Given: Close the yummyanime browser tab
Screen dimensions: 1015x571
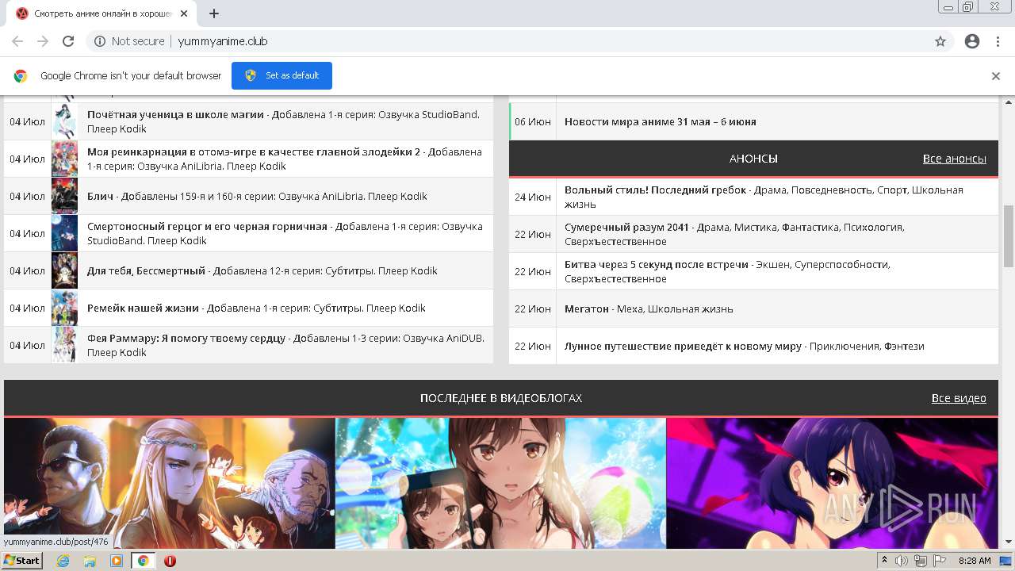Looking at the screenshot, I should pos(185,13).
